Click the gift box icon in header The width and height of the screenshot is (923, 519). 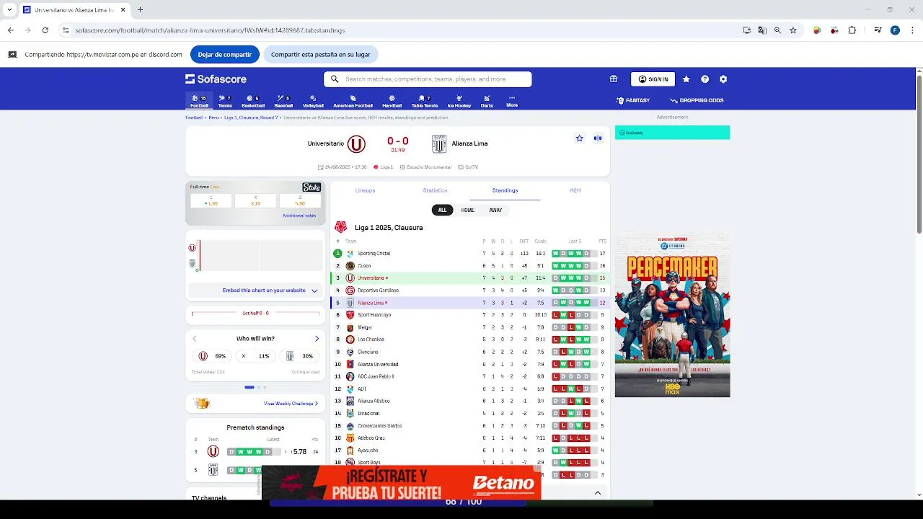pos(614,79)
